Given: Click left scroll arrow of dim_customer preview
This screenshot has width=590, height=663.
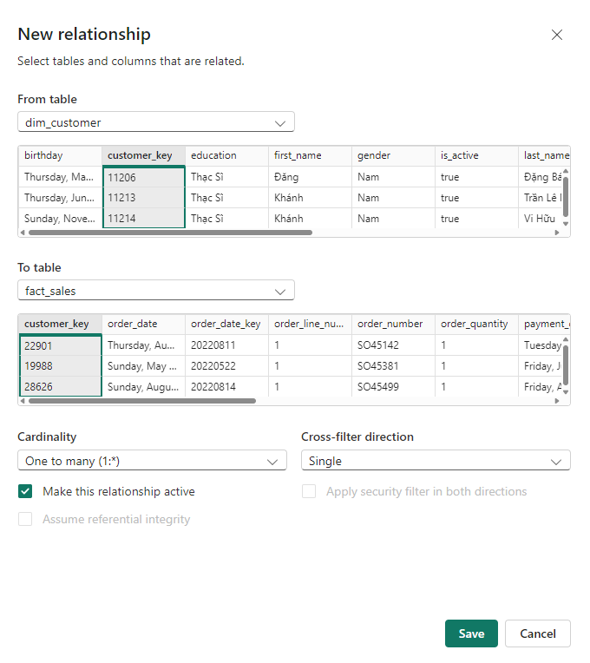Looking at the screenshot, I should pos(23,233).
